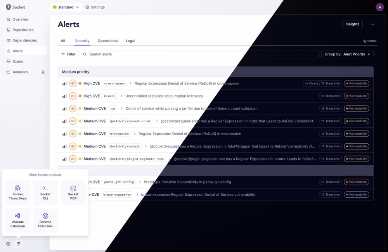Open the three-dot more options menu
The image size is (388, 252).
372,24
